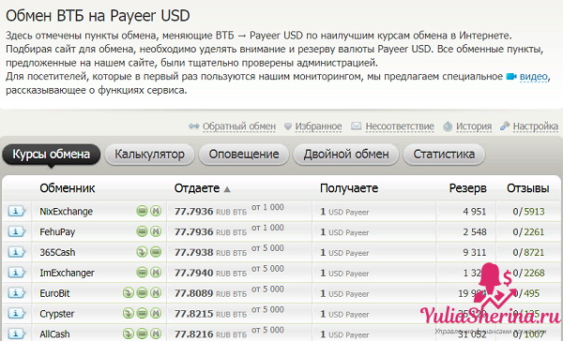Open NixExchange reviews count 5913

534,212
